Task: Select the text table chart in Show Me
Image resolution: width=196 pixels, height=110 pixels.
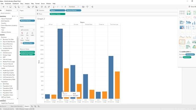Action: [182, 13]
